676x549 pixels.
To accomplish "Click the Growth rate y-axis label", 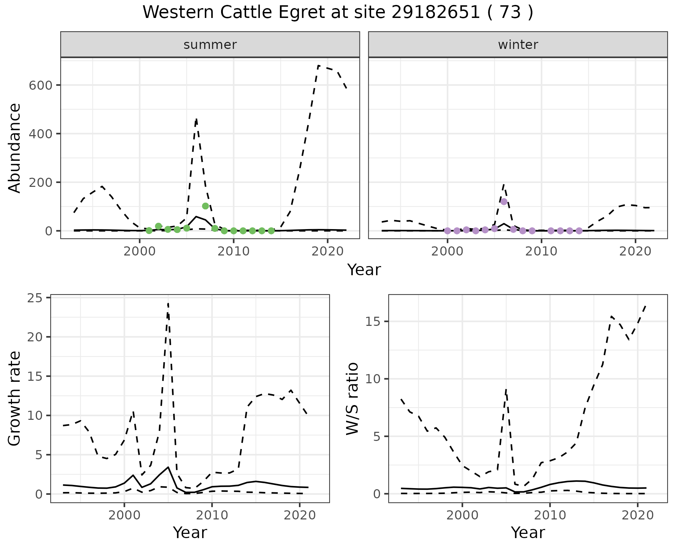I will click(15, 398).
